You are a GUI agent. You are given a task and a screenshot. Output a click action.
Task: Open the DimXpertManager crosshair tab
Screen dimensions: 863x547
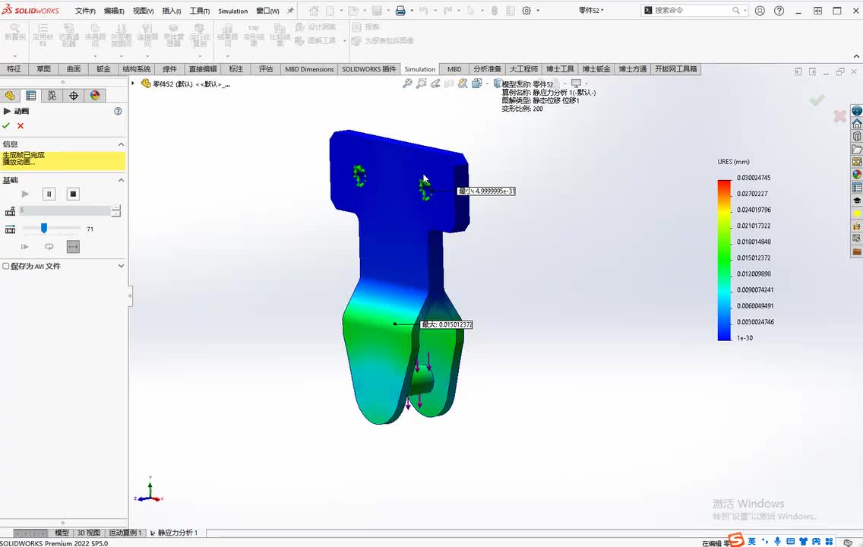coord(74,96)
